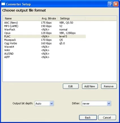The height and width of the screenshot is (123, 120).
Task: Click the Add New button
Action: (x=90, y=86)
